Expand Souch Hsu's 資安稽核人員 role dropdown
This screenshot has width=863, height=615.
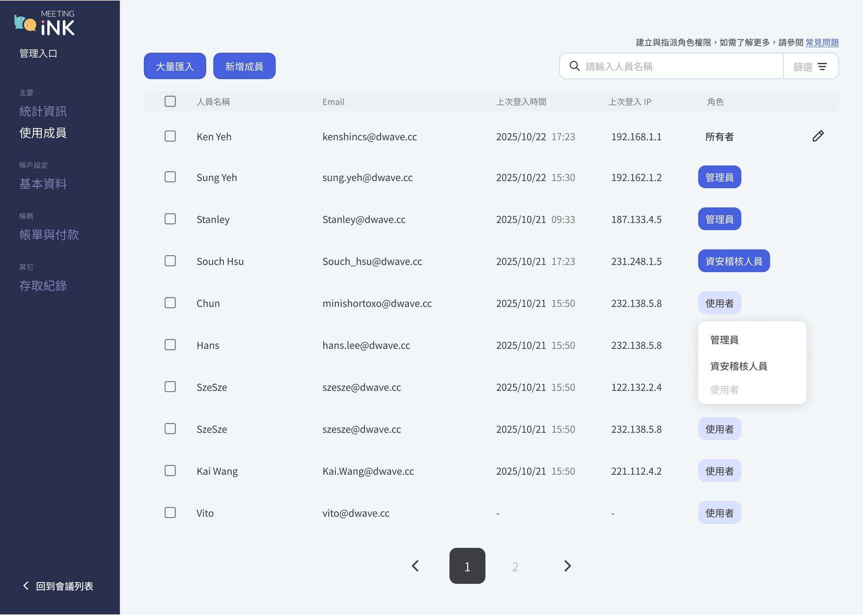734,261
